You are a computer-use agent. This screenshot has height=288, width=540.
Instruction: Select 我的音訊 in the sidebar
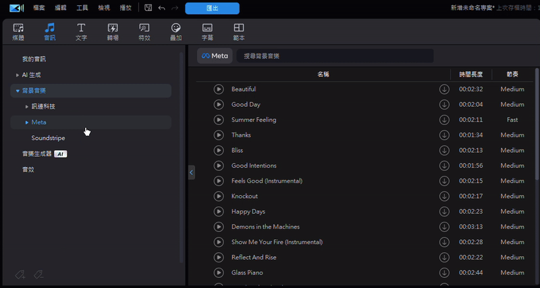tap(34, 59)
